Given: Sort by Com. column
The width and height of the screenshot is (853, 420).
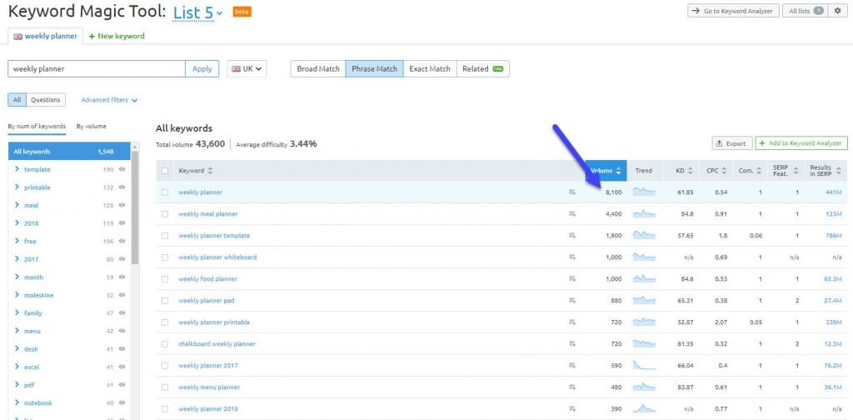Looking at the screenshot, I should (x=759, y=171).
